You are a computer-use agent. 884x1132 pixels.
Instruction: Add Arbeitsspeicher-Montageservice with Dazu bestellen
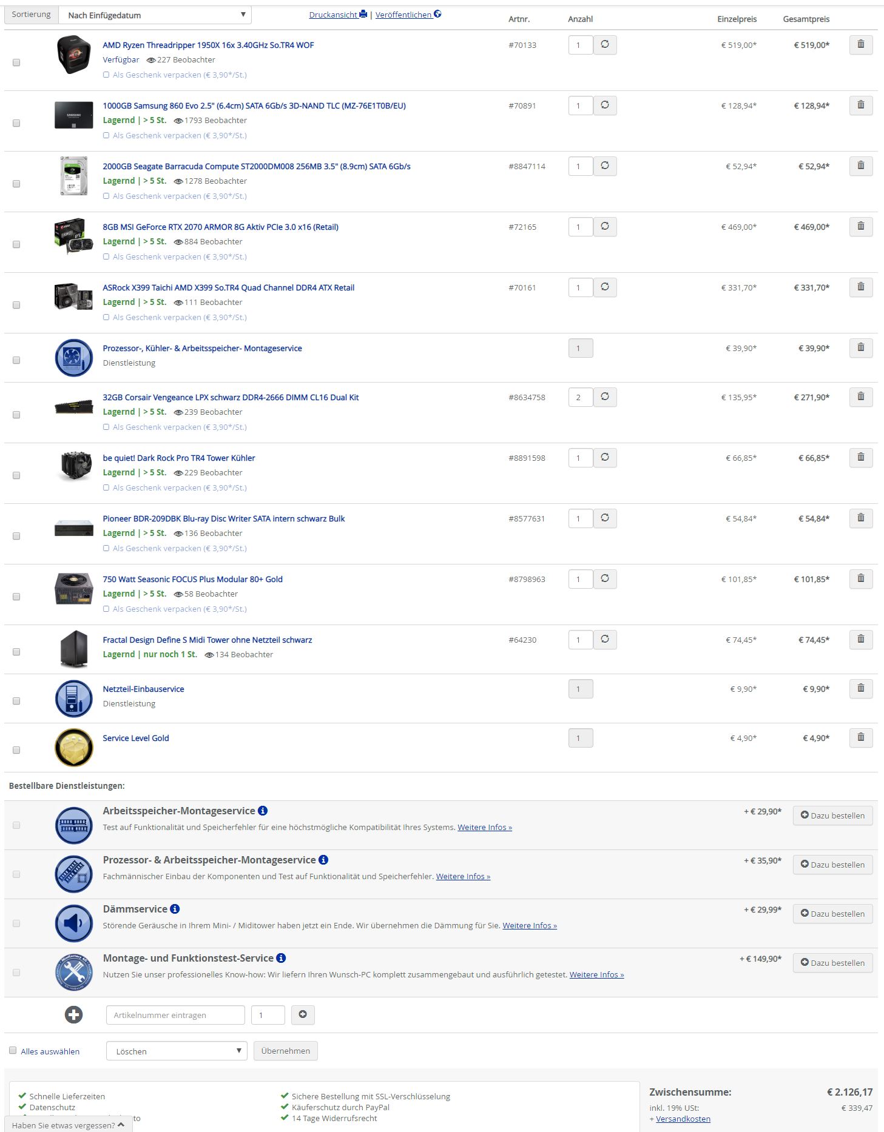pos(832,816)
